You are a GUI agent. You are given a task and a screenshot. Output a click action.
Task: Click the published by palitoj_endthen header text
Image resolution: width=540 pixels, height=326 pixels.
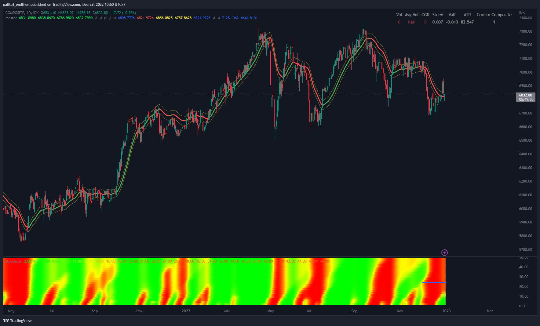tap(64, 5)
